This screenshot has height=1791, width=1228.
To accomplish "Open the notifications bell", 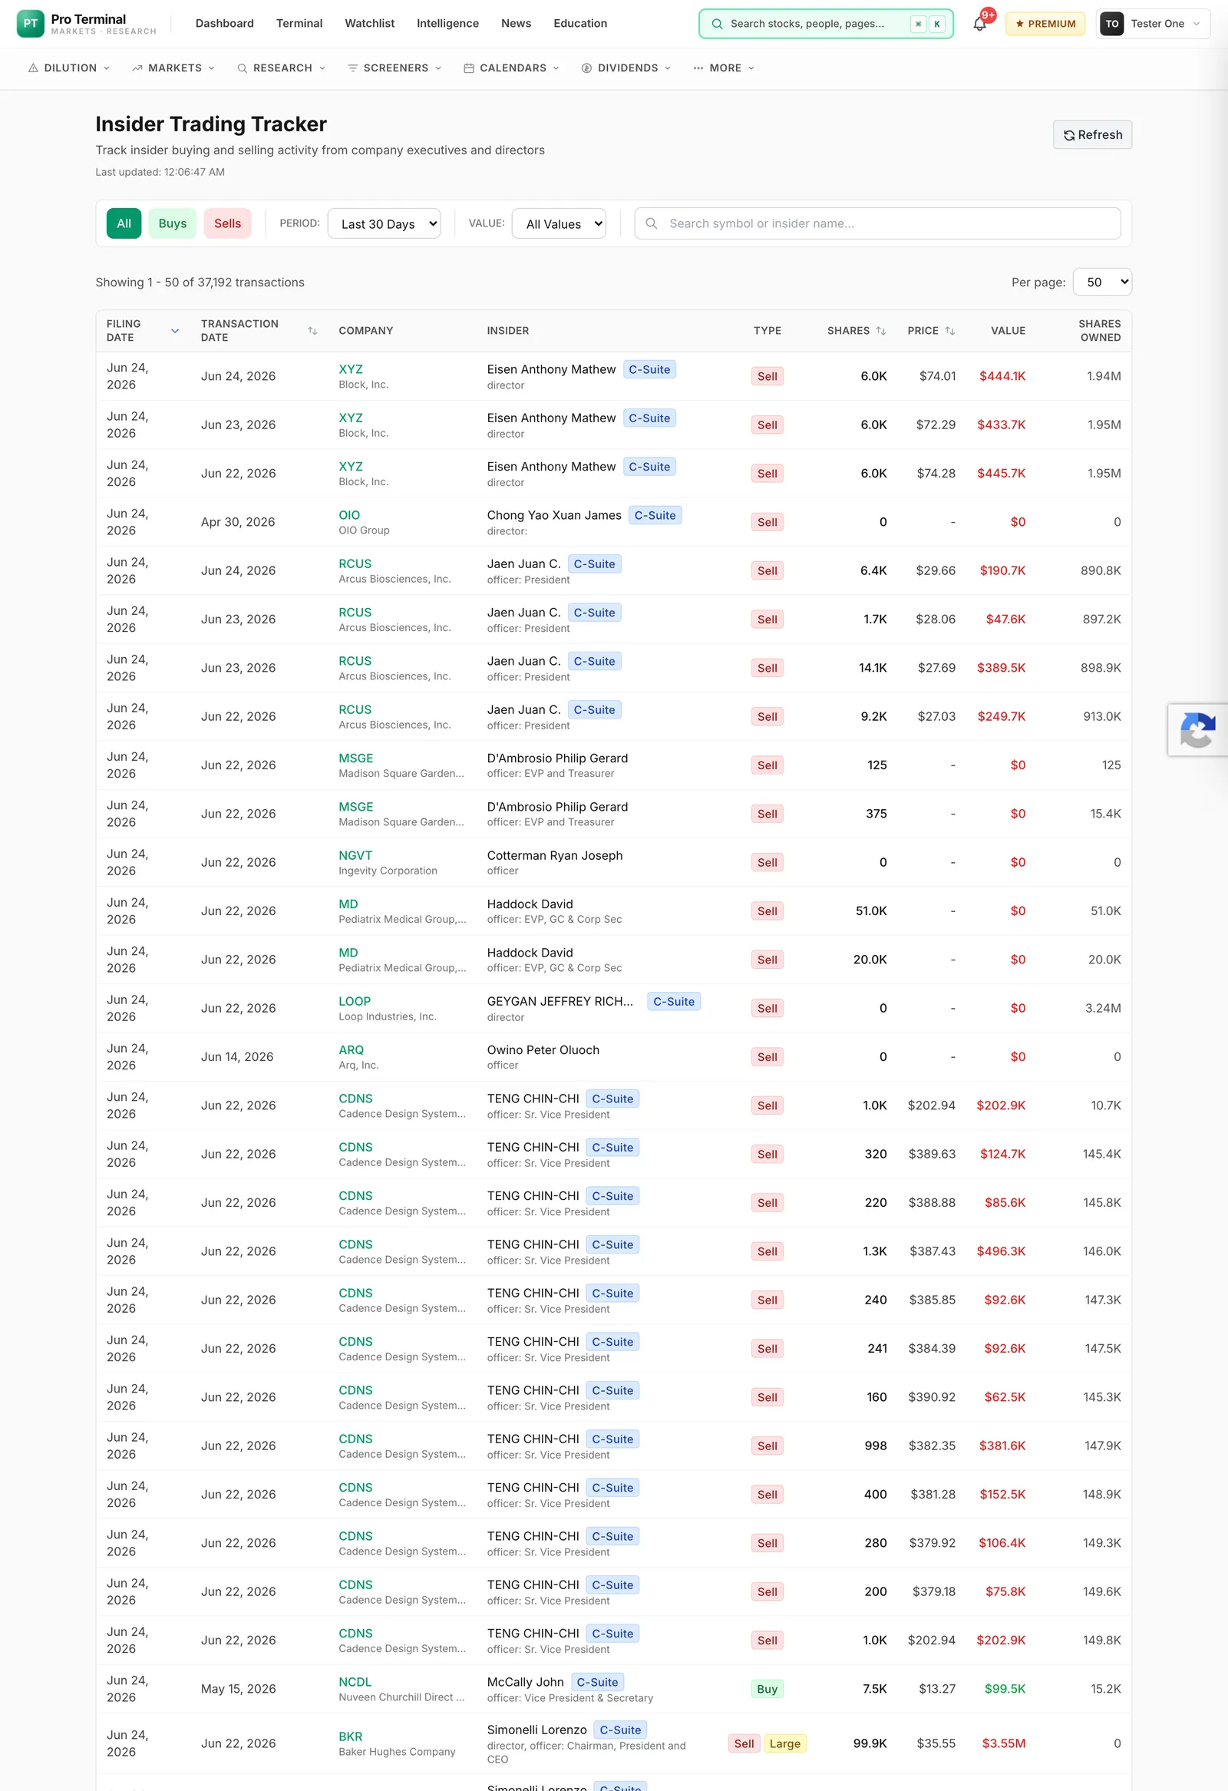I will point(979,23).
